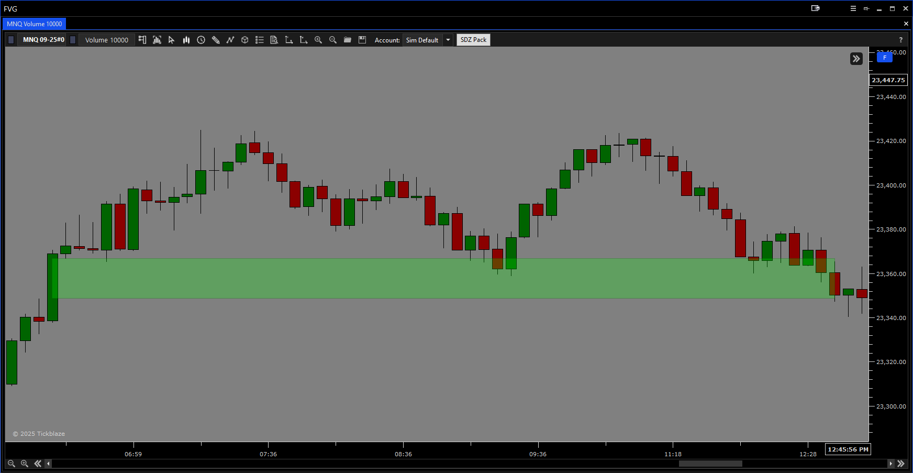
Task: Click the Sim Default account field
Action: [x=422, y=40]
